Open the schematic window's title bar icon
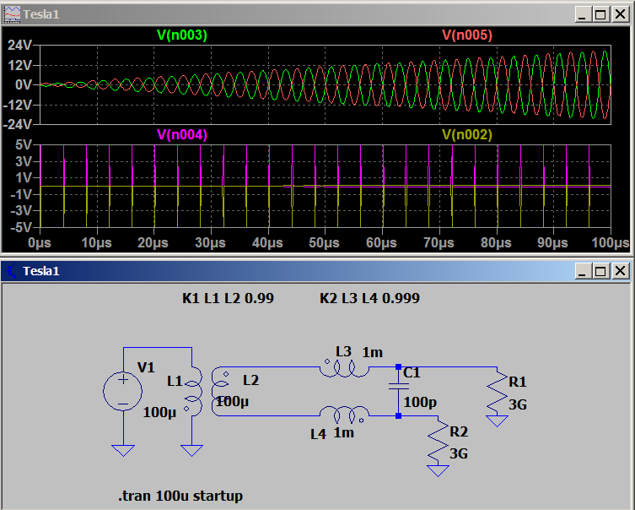Screen dimensions: 635x510 (x=12, y=271)
